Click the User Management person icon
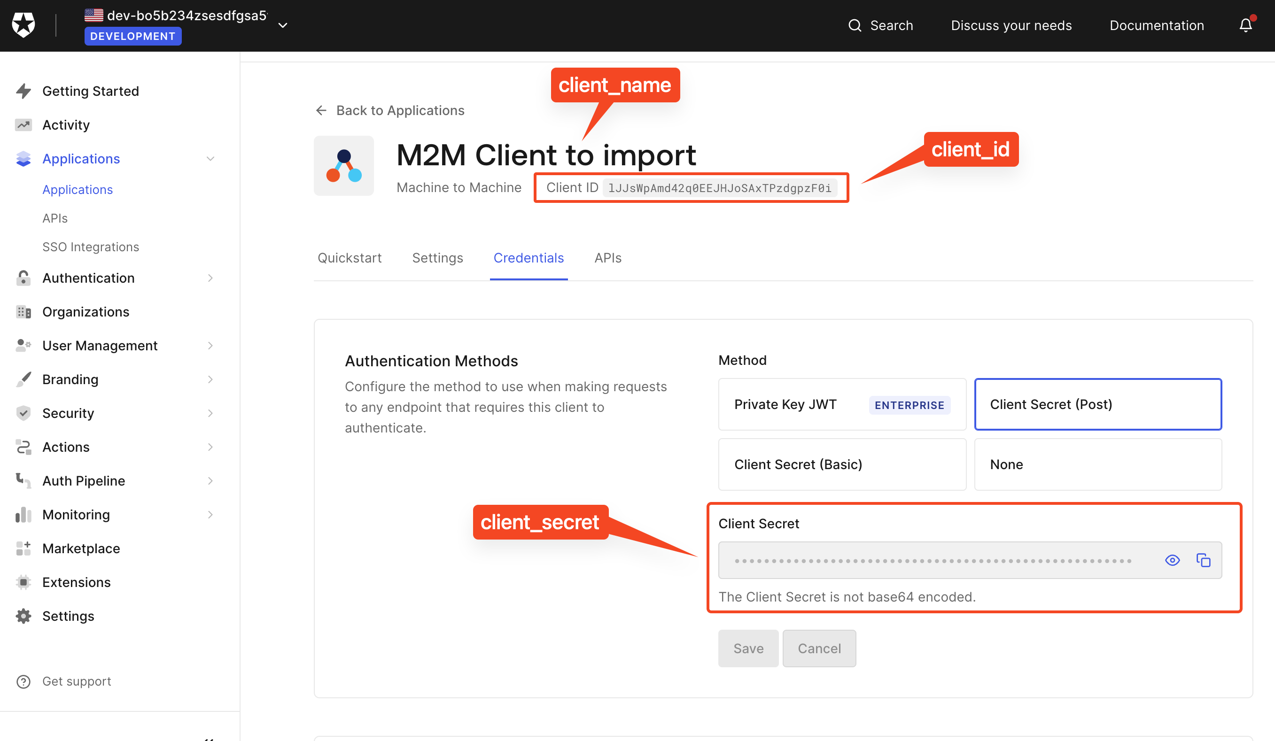The image size is (1275, 741). [x=24, y=345]
